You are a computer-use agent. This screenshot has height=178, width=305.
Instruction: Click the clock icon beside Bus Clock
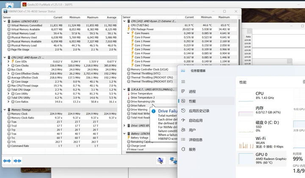click(9, 69)
